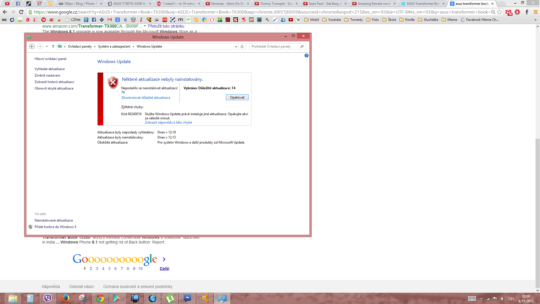Image resolution: width=540 pixels, height=304 pixels.
Task: Open the on-screen keyboard tray icon
Action: pyautogui.click(x=472, y=299)
